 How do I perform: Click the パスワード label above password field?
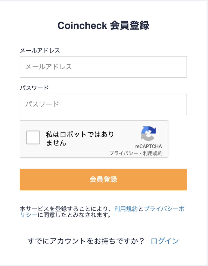pyautogui.click(x=34, y=88)
